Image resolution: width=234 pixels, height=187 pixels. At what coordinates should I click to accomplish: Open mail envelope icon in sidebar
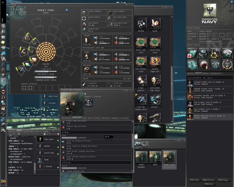(3, 37)
